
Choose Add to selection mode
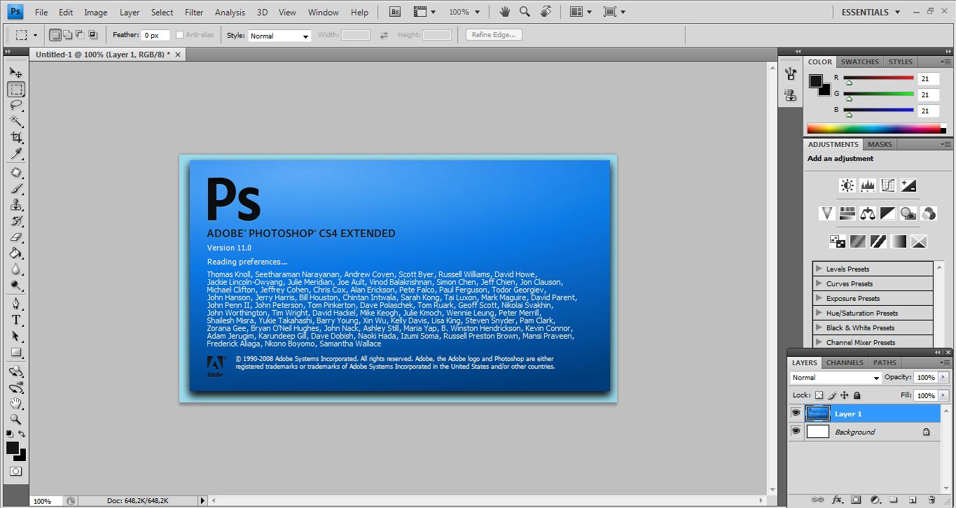(68, 35)
